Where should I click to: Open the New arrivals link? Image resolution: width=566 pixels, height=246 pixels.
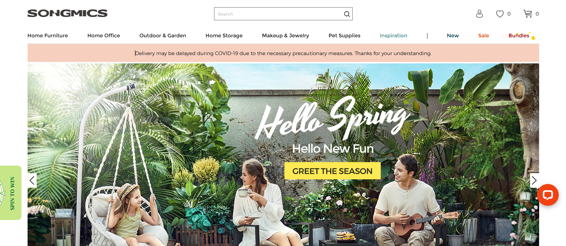(453, 36)
